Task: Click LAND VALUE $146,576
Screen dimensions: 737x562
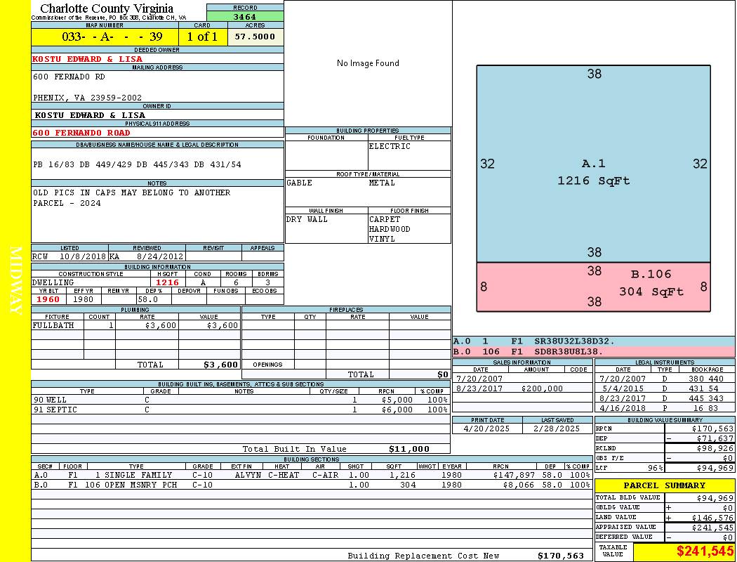Action: pyautogui.click(x=712, y=517)
